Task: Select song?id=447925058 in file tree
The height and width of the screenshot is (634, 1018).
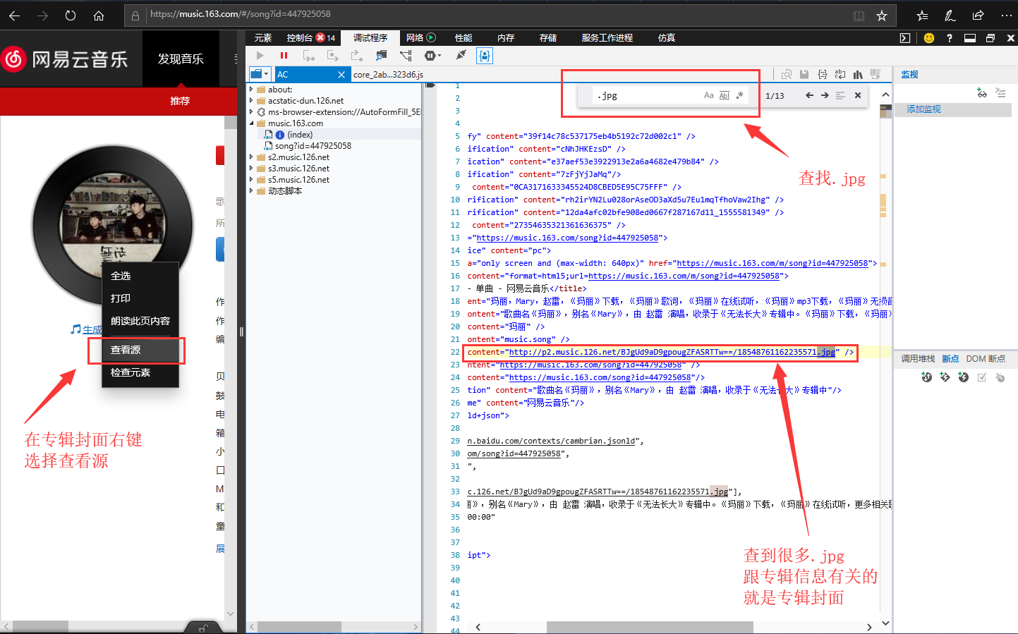Action: [313, 146]
